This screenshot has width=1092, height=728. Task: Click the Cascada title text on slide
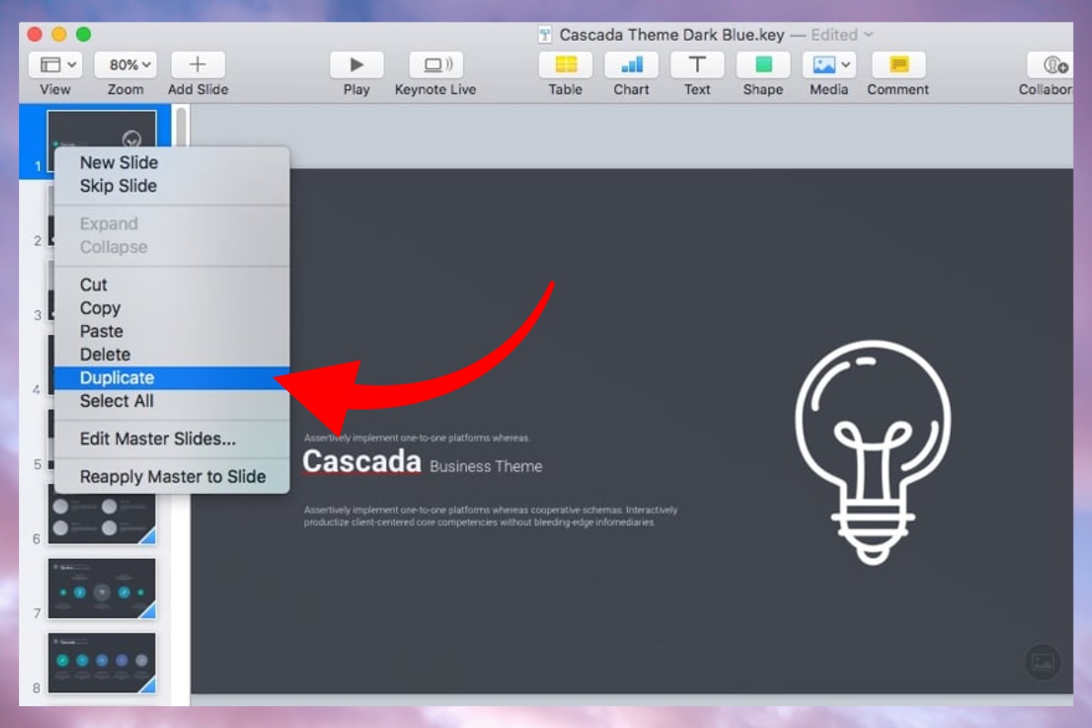(361, 461)
